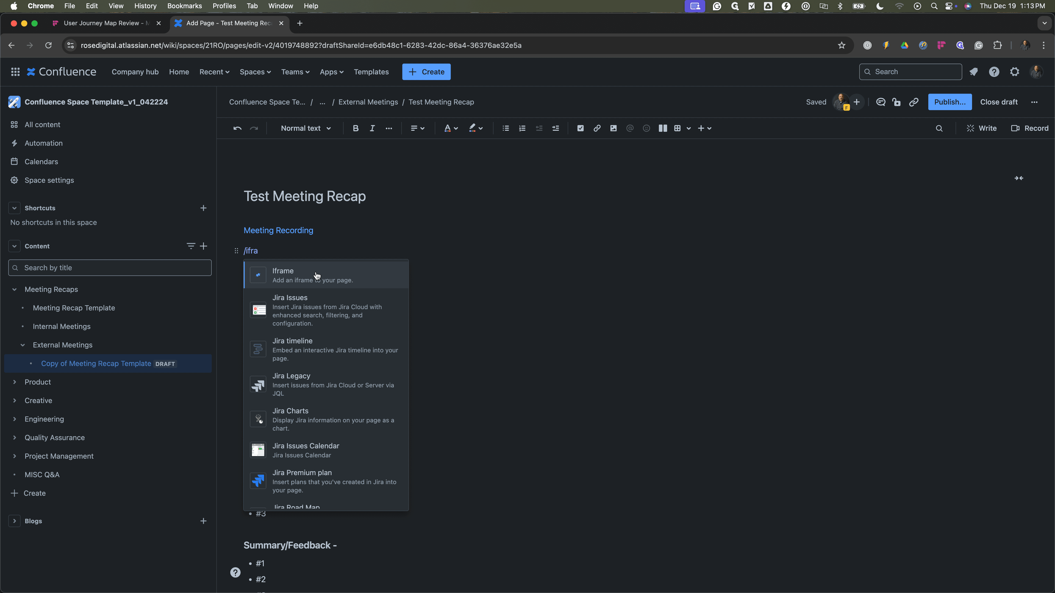Click the content tree filter icon
This screenshot has height=593, width=1055.
pyautogui.click(x=190, y=246)
